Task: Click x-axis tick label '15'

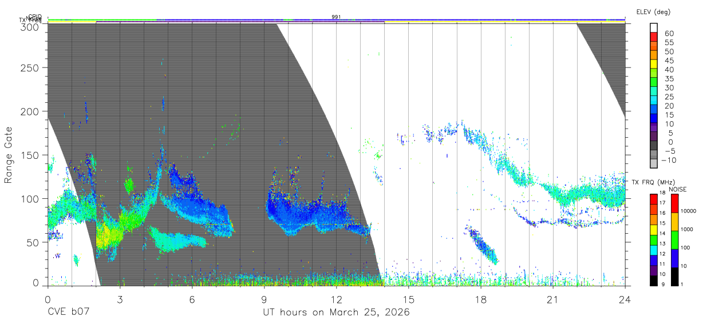Action: coord(408,299)
